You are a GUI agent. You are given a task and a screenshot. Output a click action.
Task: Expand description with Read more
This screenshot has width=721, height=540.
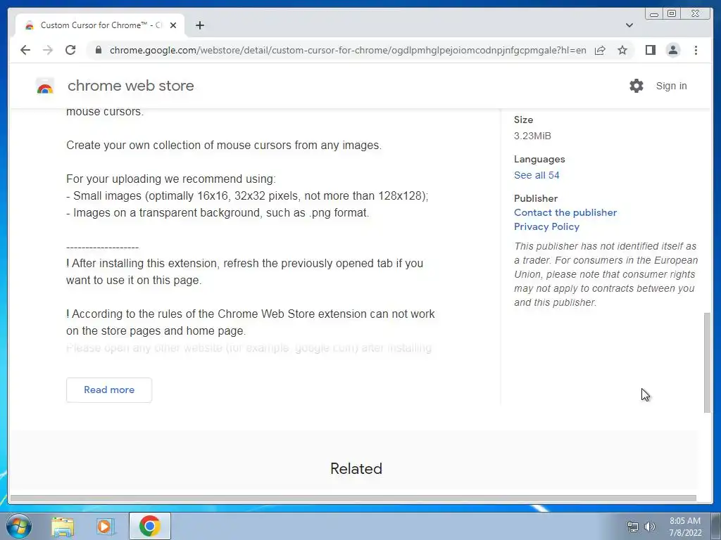(109, 390)
